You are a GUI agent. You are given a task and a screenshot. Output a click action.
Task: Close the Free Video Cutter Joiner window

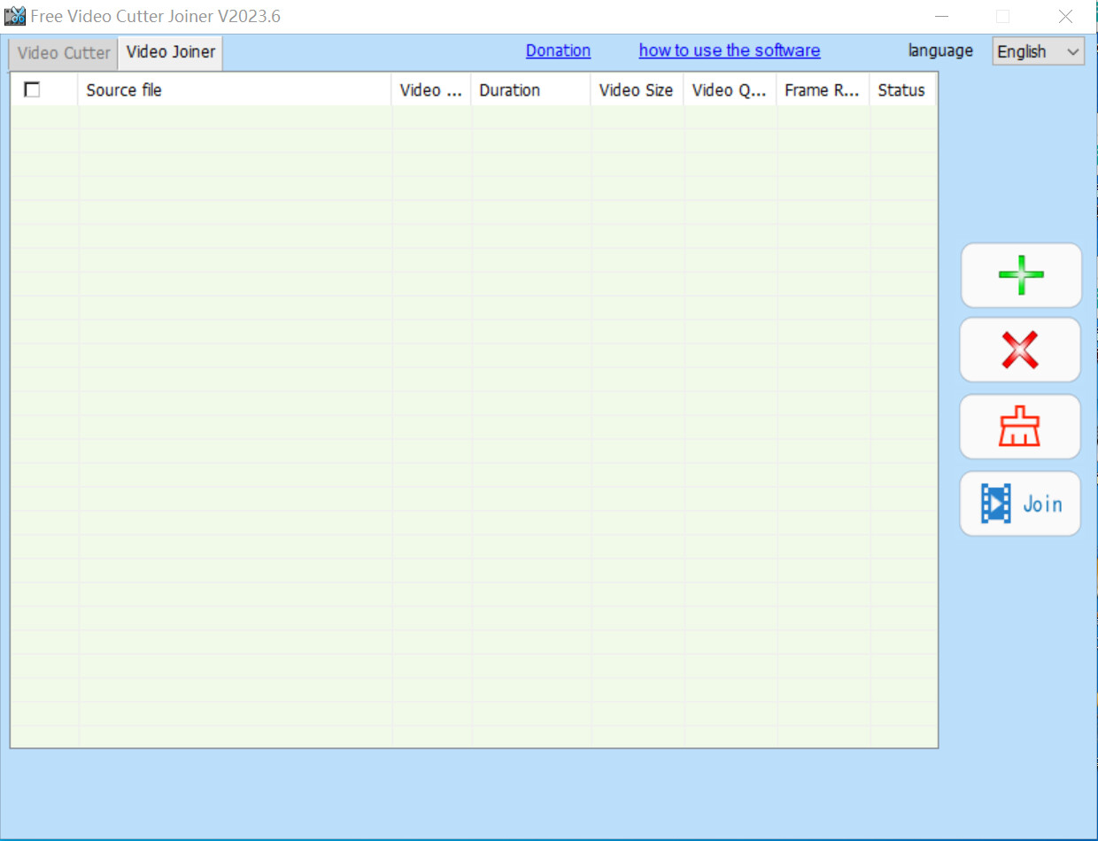coord(1065,16)
